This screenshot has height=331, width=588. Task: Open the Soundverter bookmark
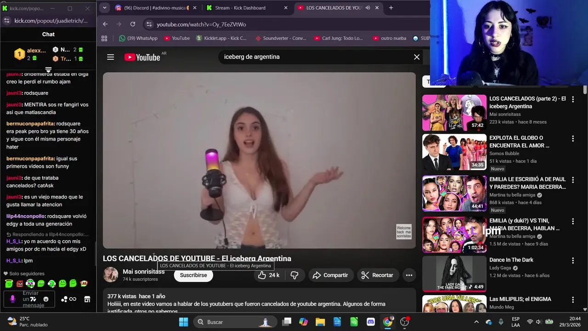pyautogui.click(x=280, y=38)
